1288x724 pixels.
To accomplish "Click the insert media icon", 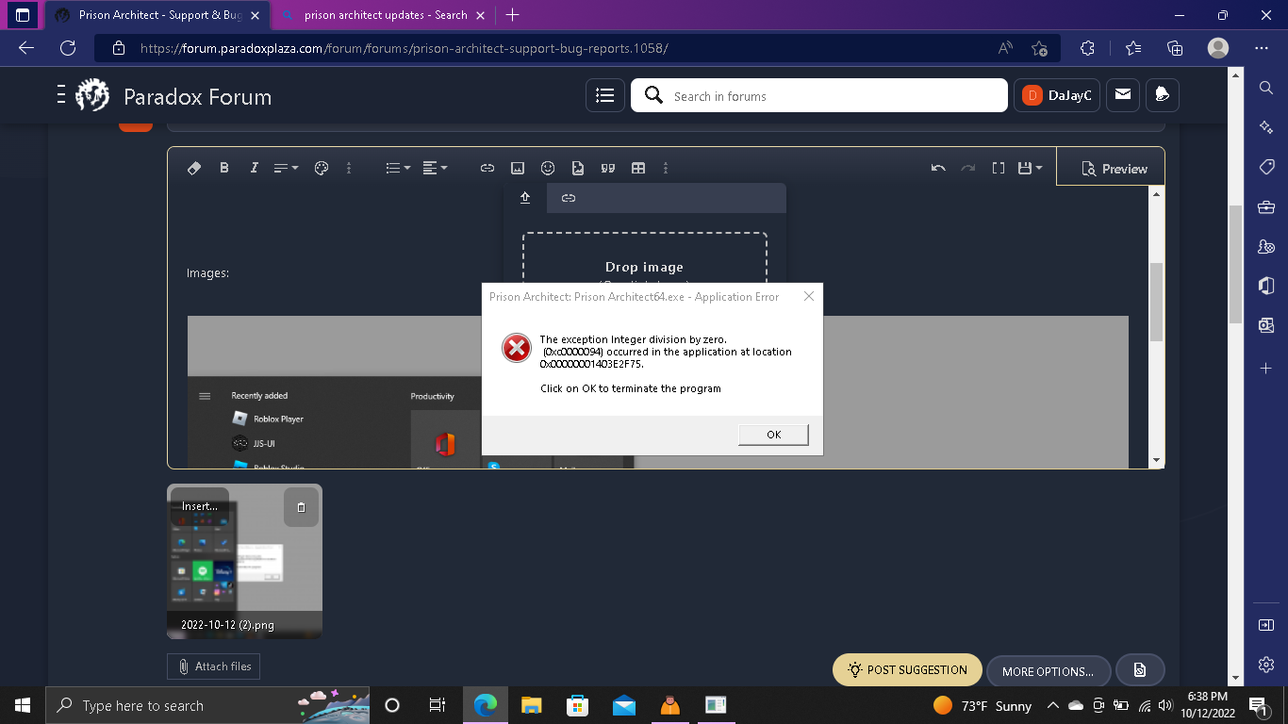I will [x=578, y=168].
